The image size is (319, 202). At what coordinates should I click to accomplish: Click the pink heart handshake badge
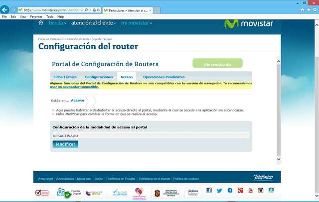pyautogui.click(x=139, y=194)
